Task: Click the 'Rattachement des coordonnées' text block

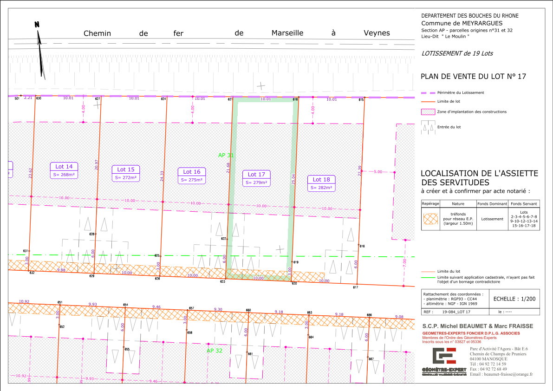Action: click(x=453, y=299)
